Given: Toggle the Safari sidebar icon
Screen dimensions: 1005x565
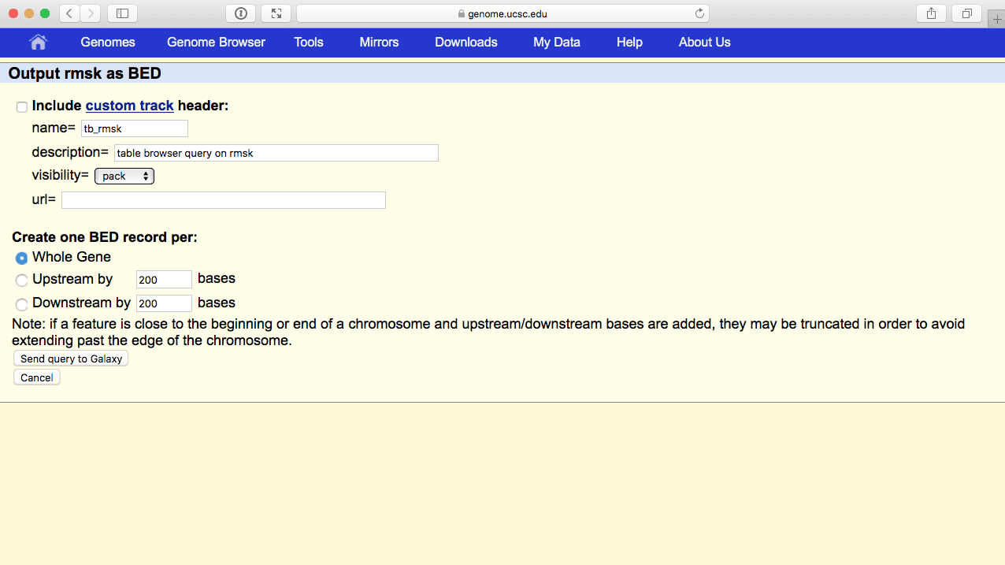Looking at the screenshot, I should click(122, 13).
